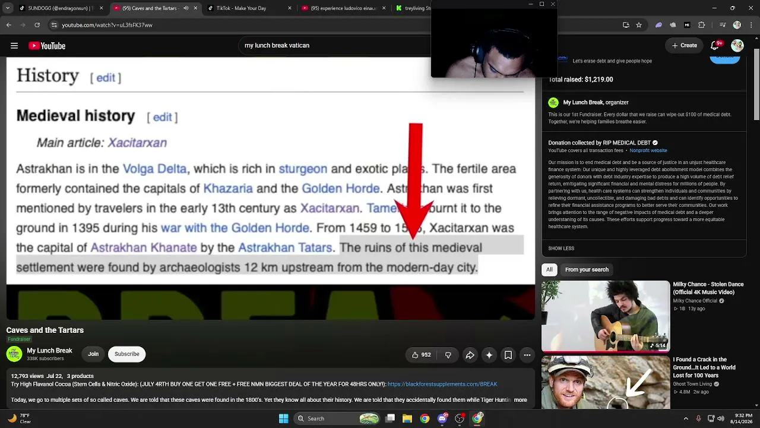
Task: Save video with the bookmark icon
Action: coord(508,355)
